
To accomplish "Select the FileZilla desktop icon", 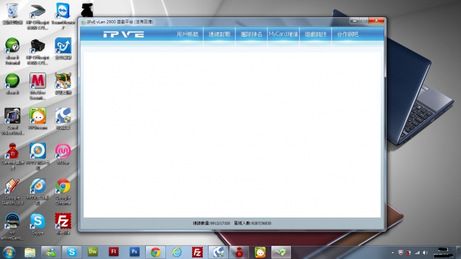I will click(63, 224).
